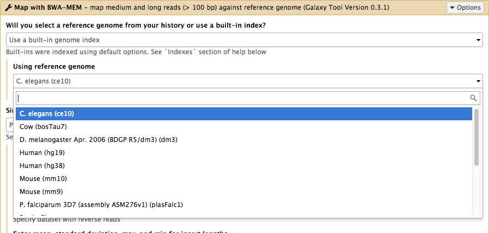Click the C. elegans (ce10) selected value field
Screen dimensions: 489x233
pos(248,81)
